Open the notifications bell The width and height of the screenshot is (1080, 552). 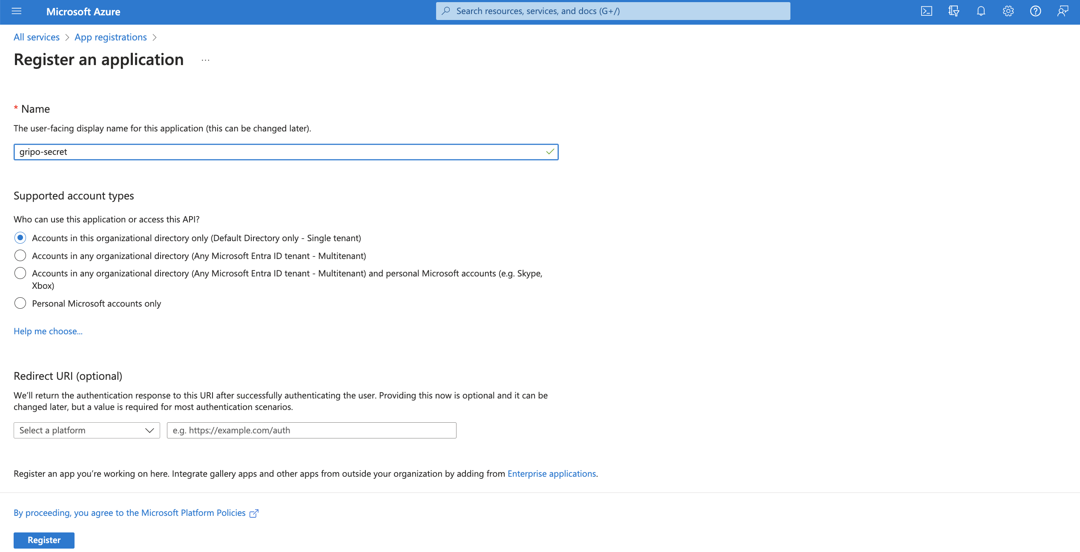[981, 11]
